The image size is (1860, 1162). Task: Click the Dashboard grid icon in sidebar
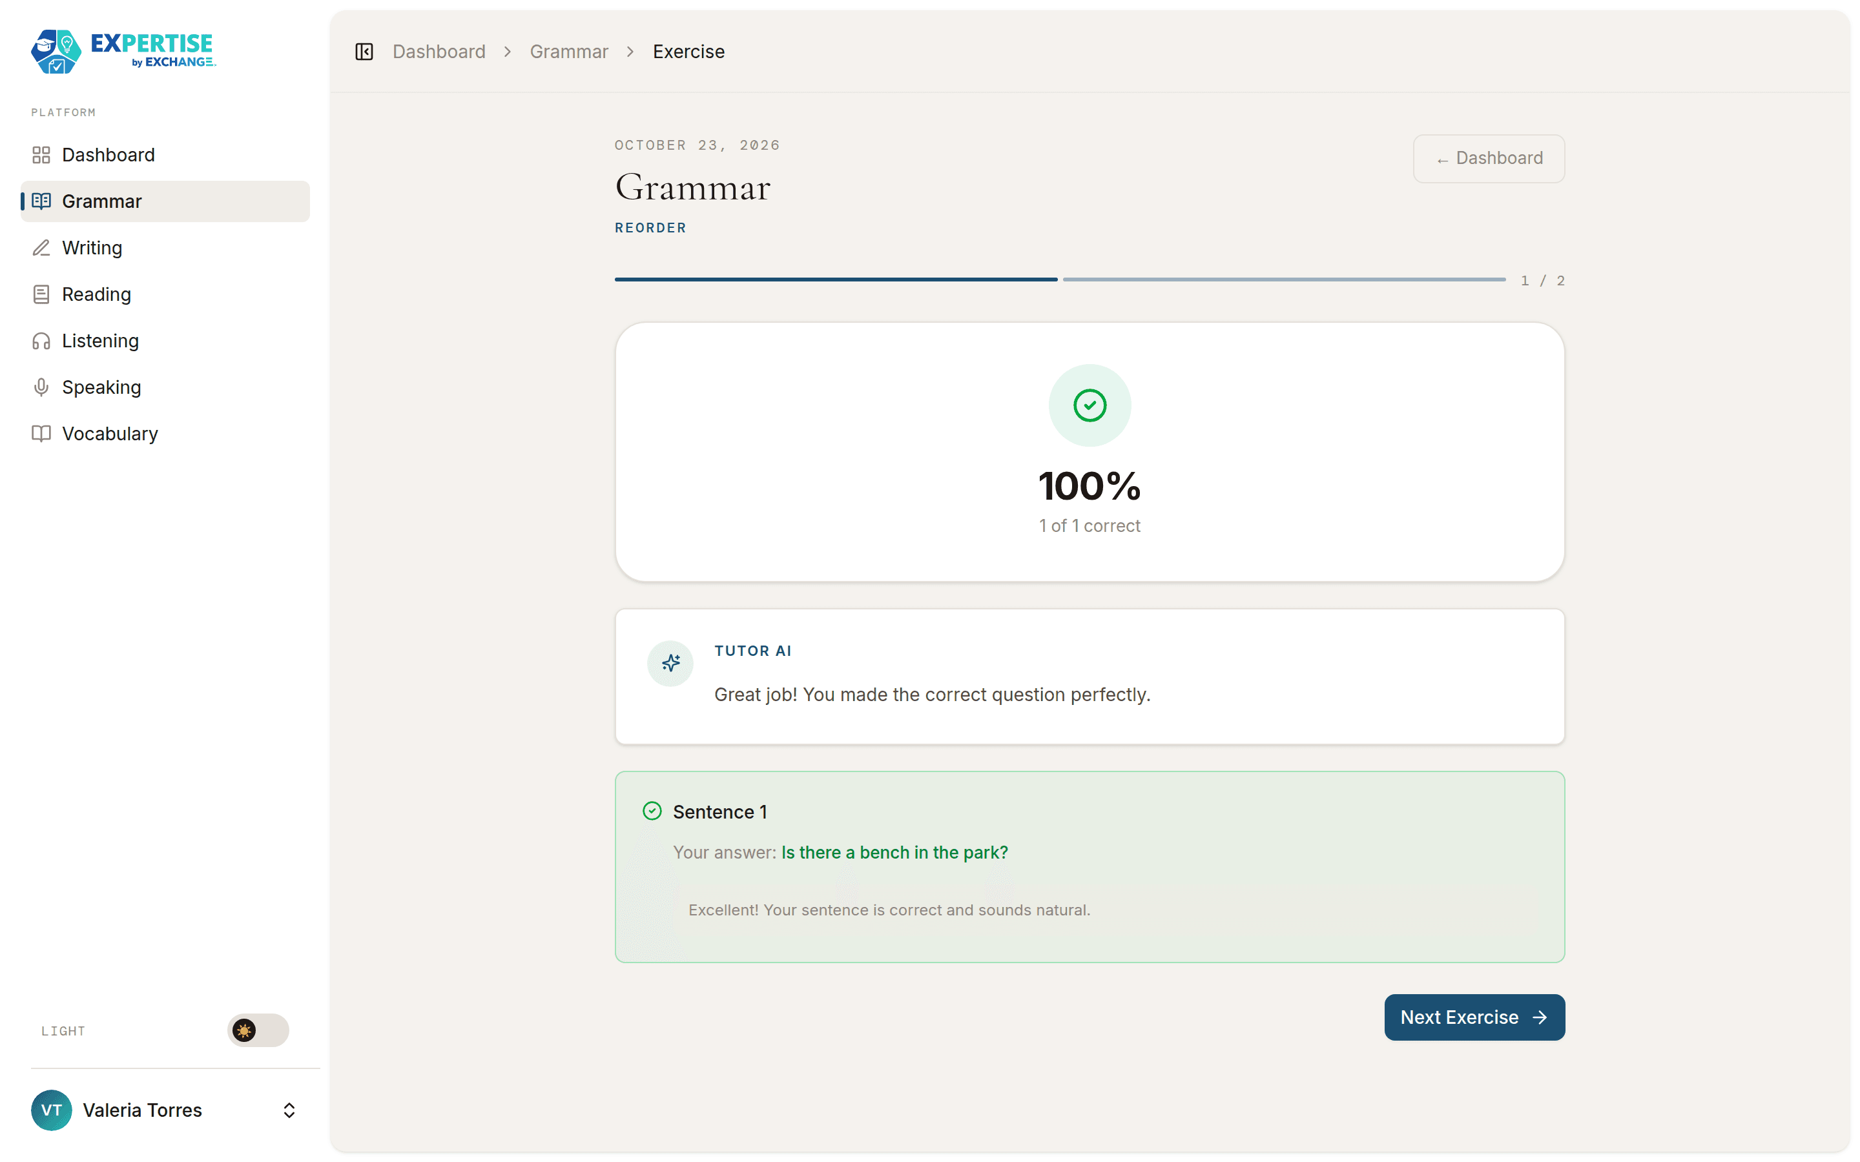41,155
